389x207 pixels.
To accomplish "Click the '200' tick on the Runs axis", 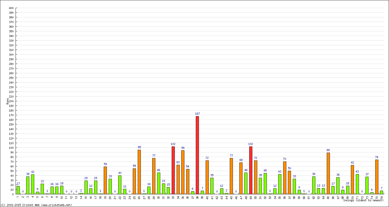I will click(x=11, y=101).
